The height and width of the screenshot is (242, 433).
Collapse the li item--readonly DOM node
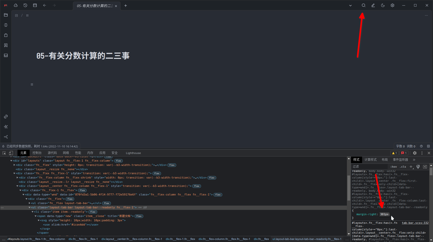33,212
